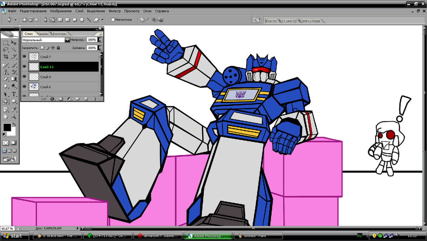Select the Move tool
The width and height of the screenshot is (427, 241).
point(14,43)
